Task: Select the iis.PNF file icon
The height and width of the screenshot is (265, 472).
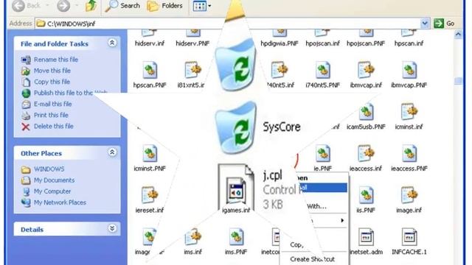Action: 366,195
